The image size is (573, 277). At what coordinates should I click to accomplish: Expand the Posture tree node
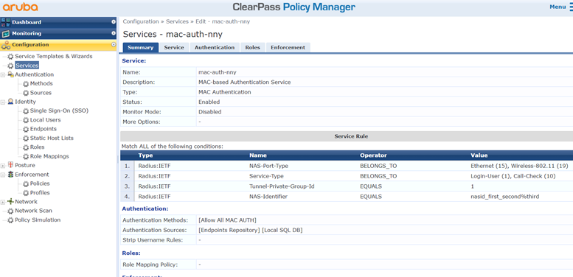tap(3, 166)
